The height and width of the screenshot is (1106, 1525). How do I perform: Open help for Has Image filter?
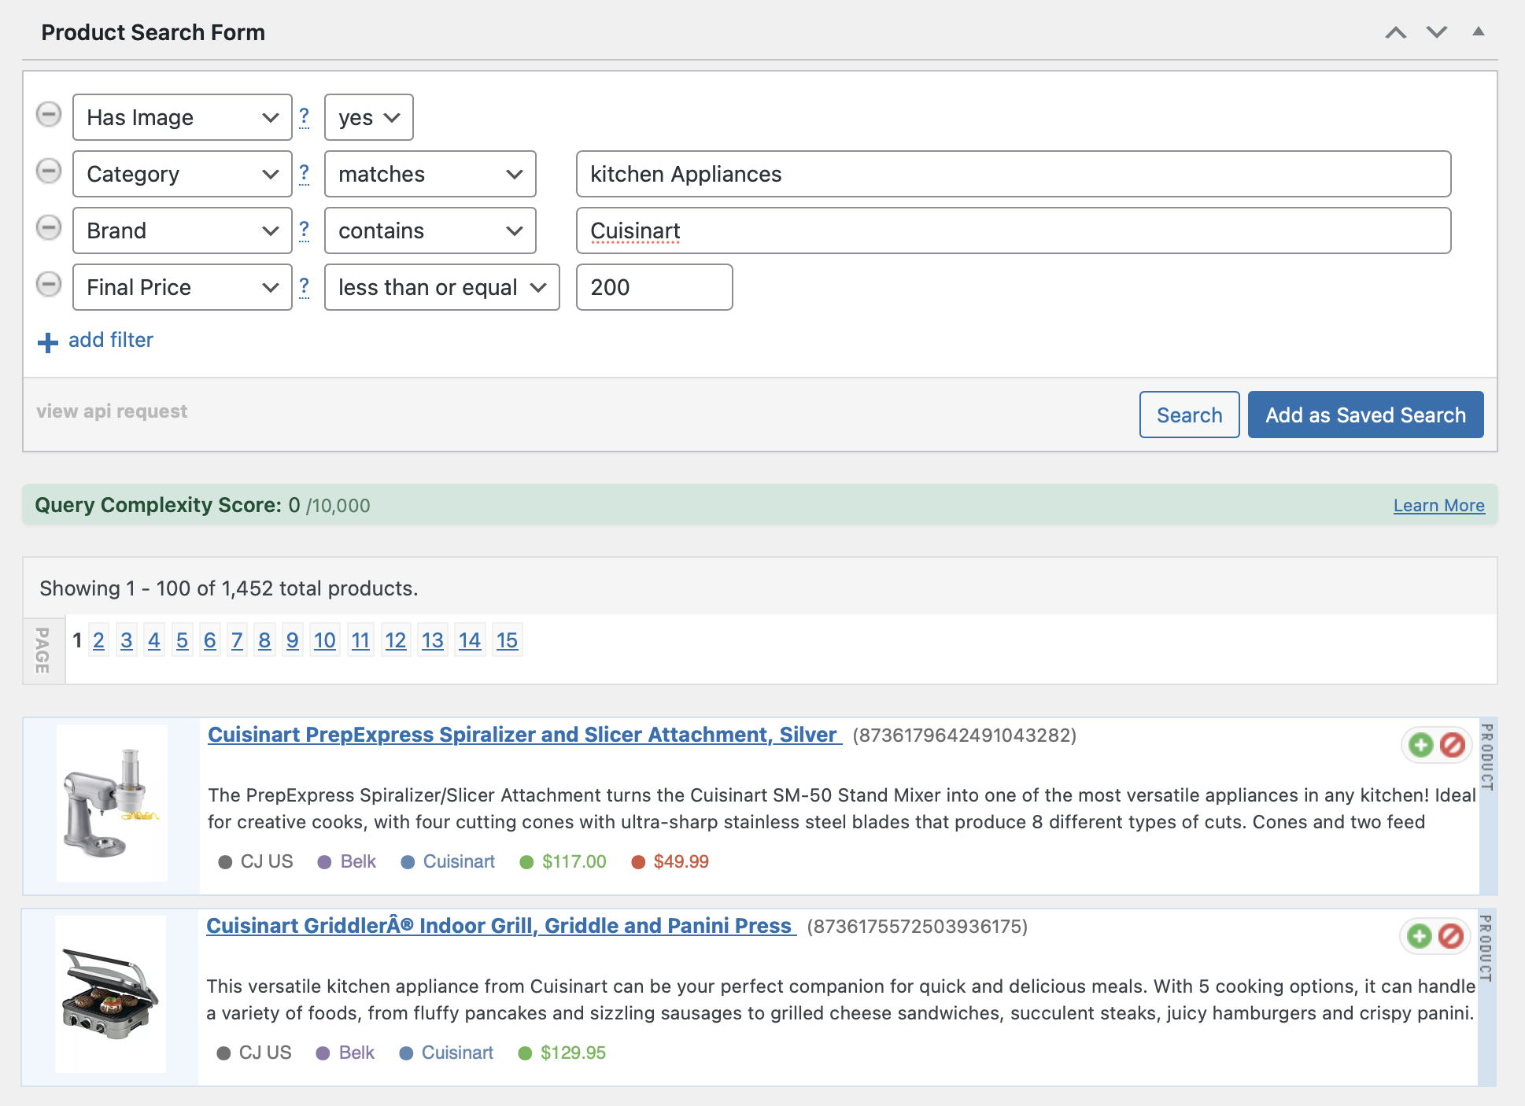305,117
